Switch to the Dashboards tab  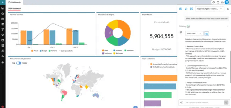(x=14, y=2)
